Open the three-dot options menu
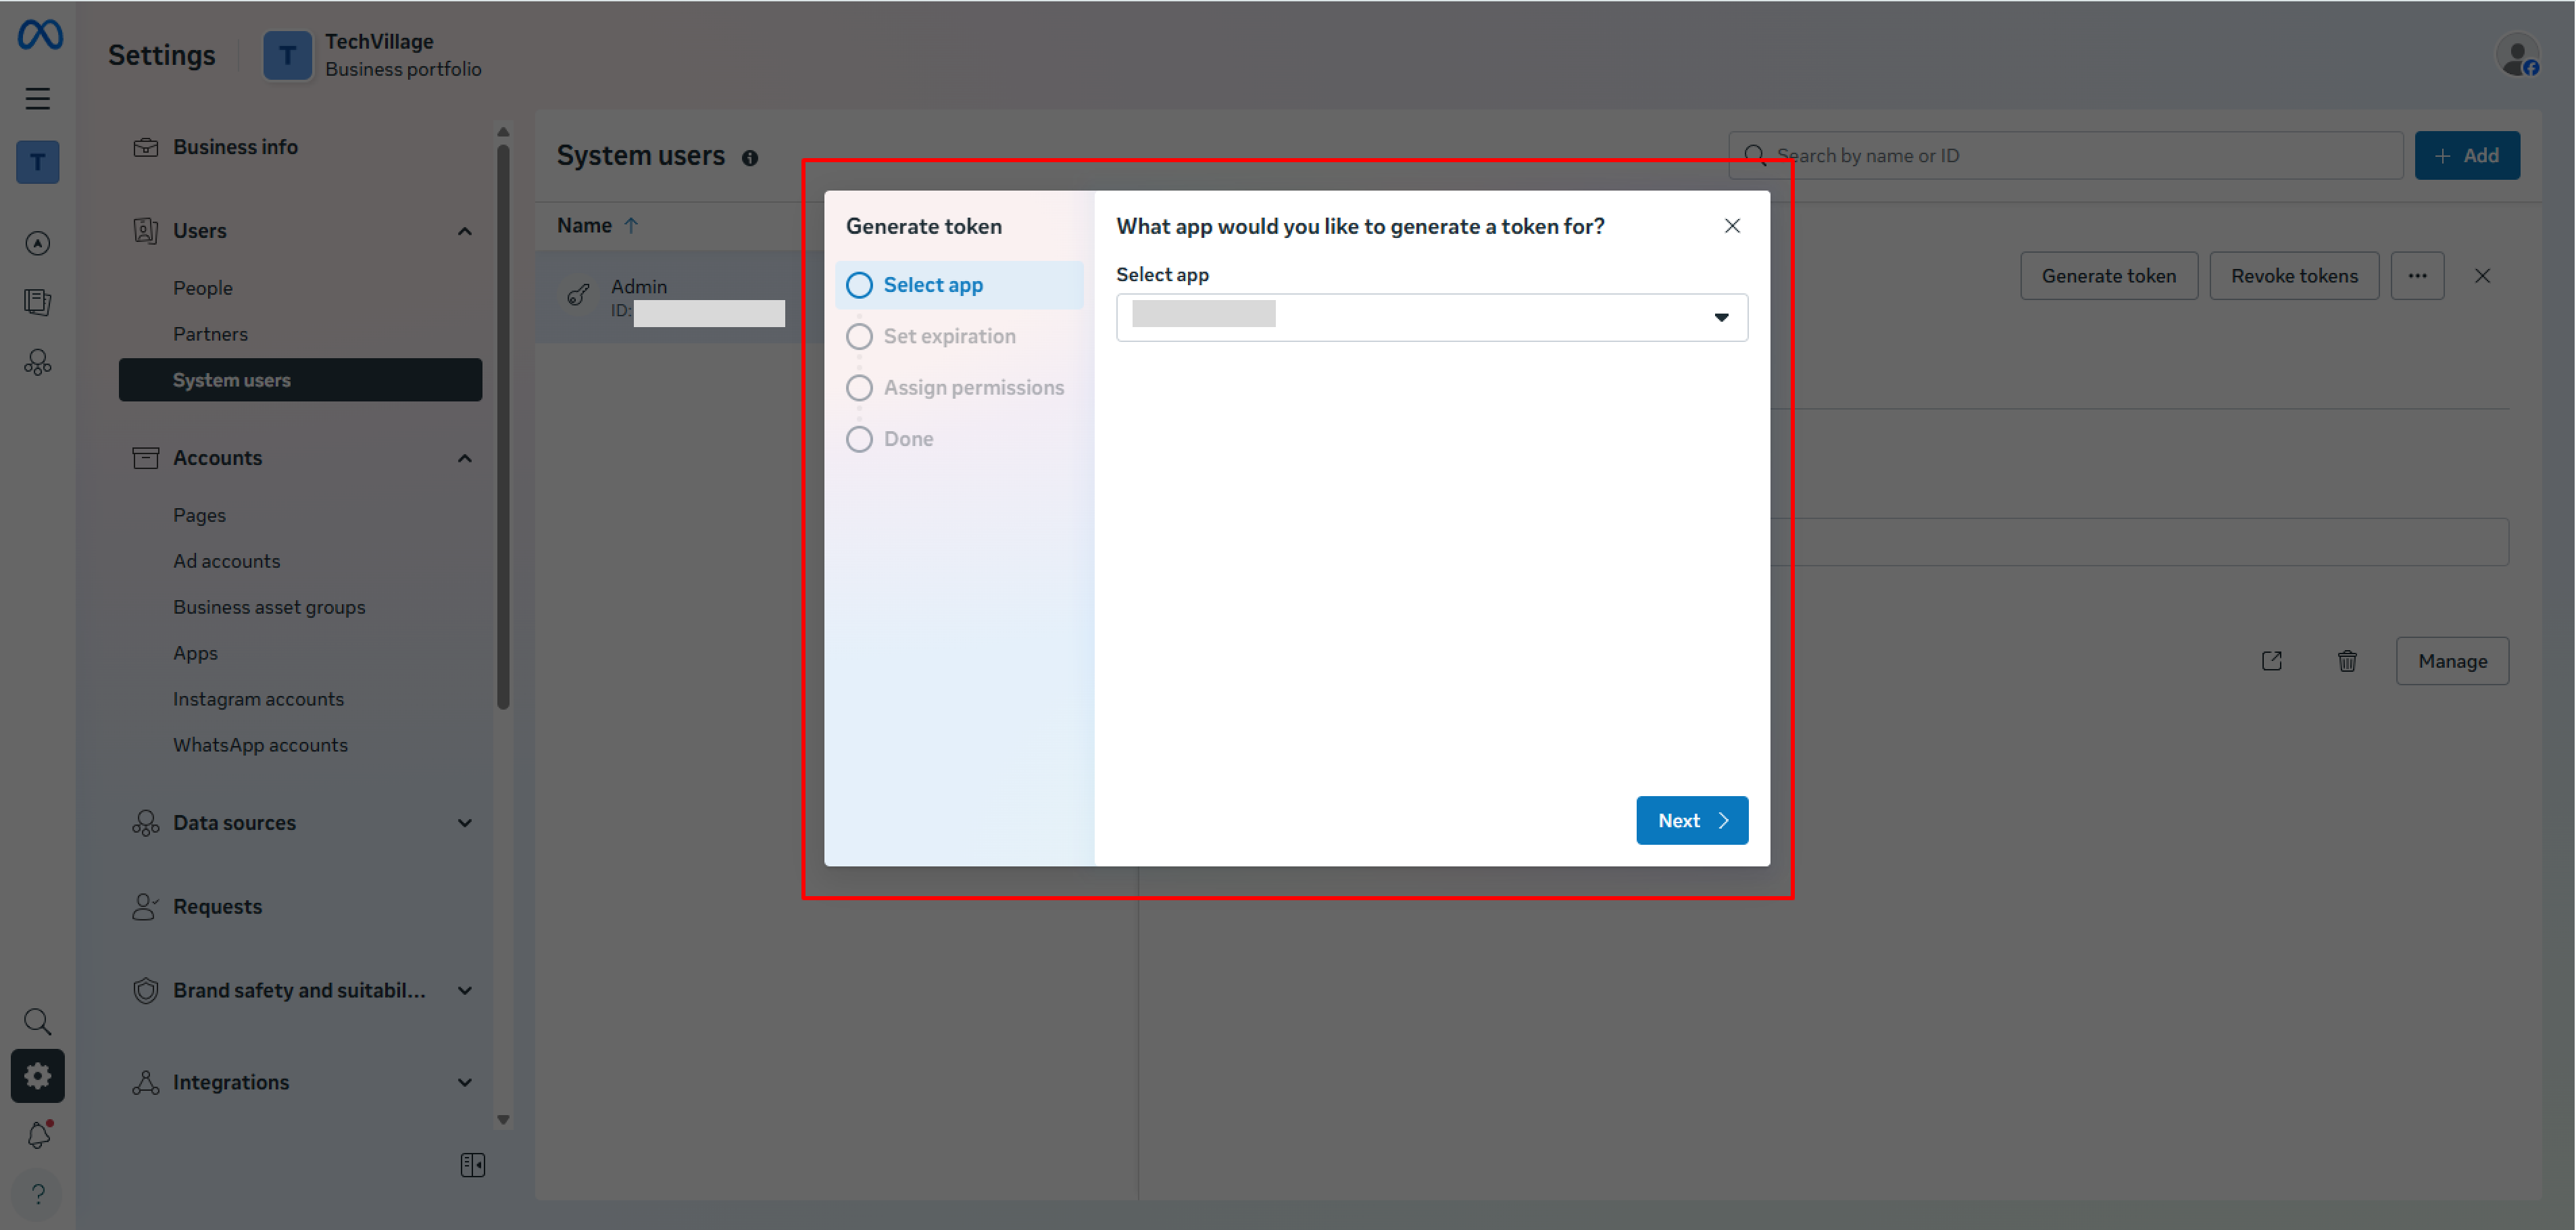2576x1230 pixels. point(2418,275)
